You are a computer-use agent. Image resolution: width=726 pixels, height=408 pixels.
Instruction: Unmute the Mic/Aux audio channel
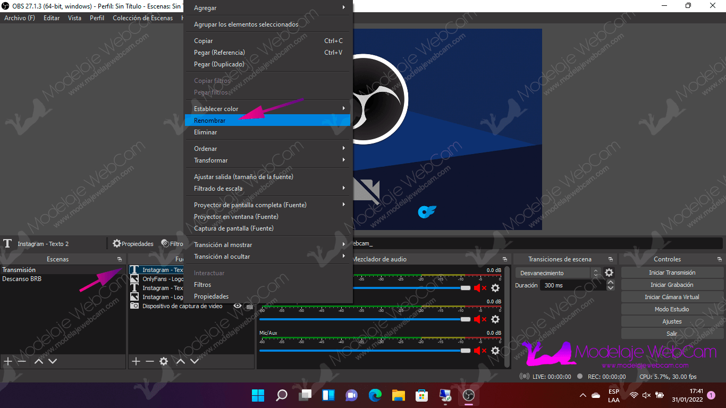tap(480, 351)
